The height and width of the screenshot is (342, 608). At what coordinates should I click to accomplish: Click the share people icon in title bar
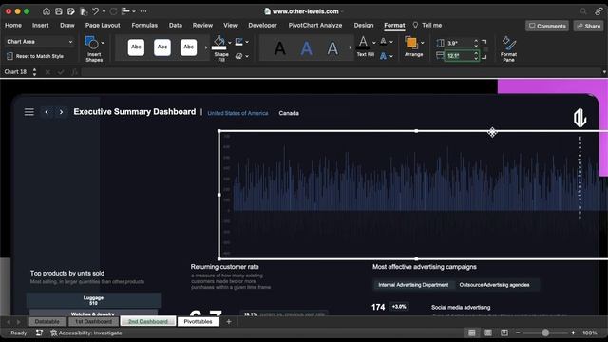click(x=599, y=11)
